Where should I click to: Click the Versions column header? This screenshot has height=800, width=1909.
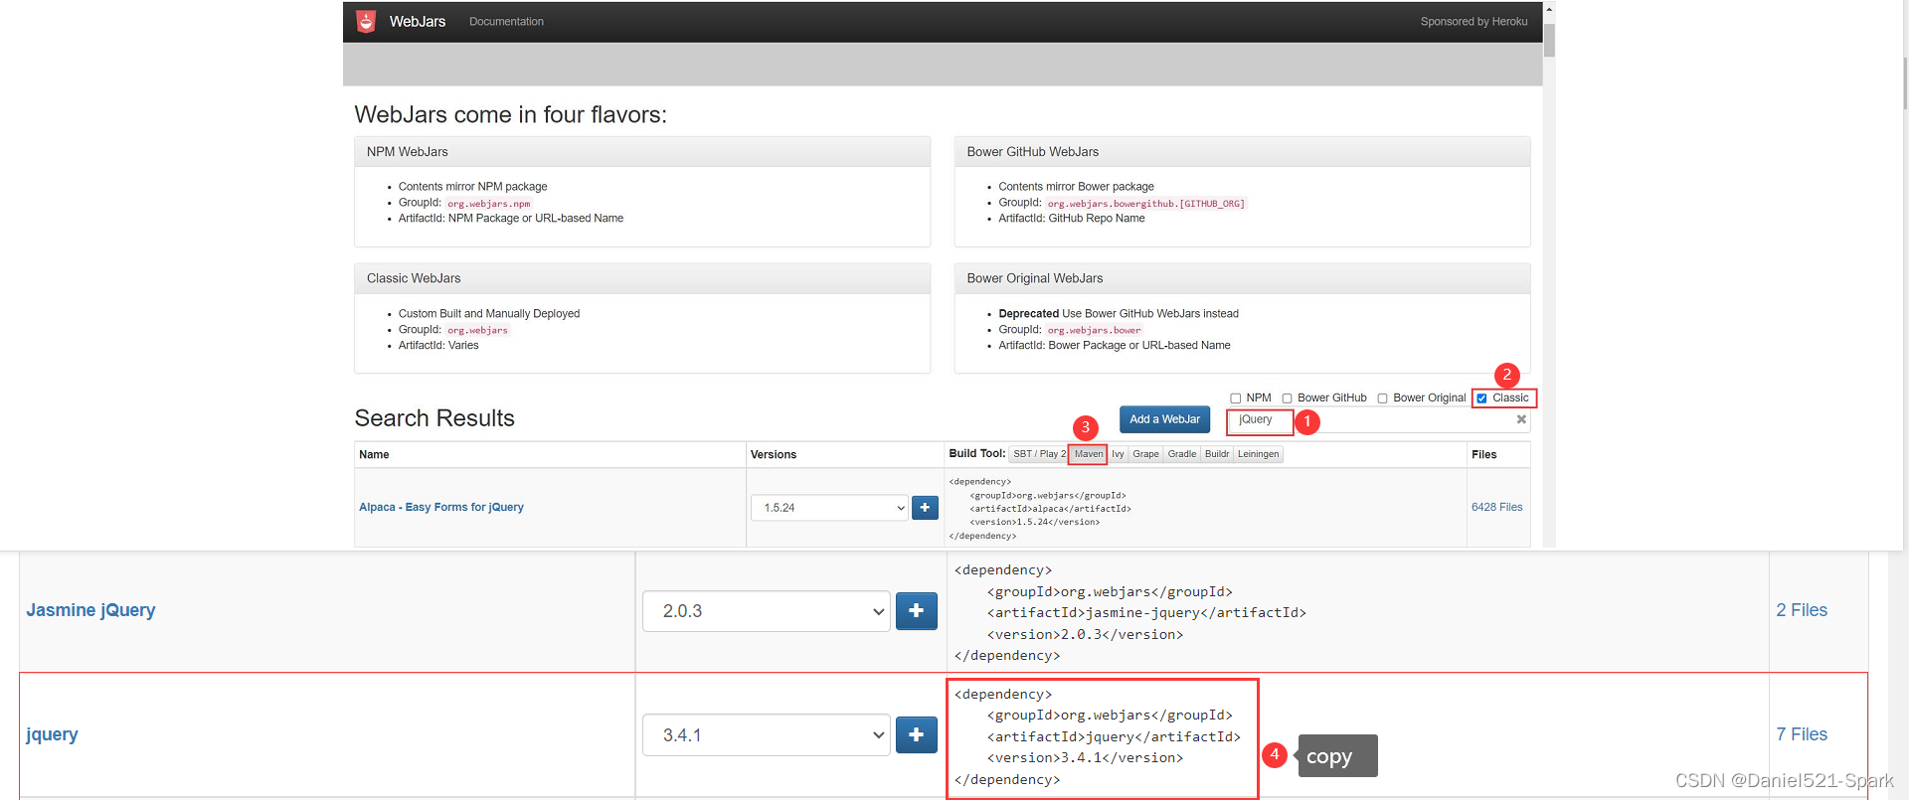pos(774,455)
